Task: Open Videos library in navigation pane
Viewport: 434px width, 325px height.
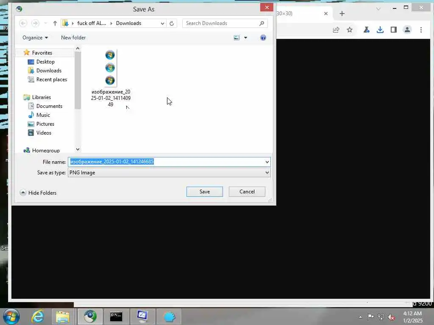Action: point(44,132)
